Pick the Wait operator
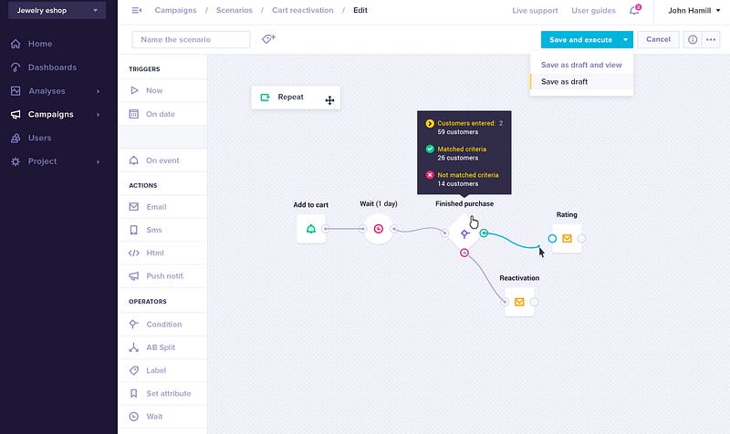This screenshot has height=434, width=730. click(x=162, y=417)
